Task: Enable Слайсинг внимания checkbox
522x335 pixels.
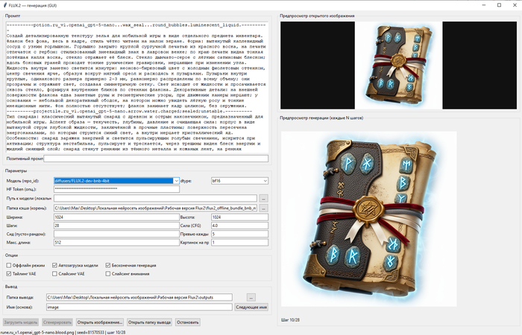Action: pos(109,274)
